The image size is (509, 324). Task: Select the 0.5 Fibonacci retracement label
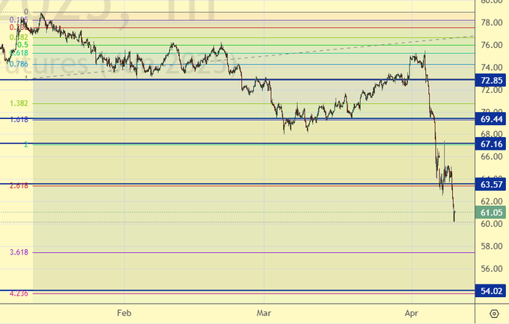click(x=23, y=45)
